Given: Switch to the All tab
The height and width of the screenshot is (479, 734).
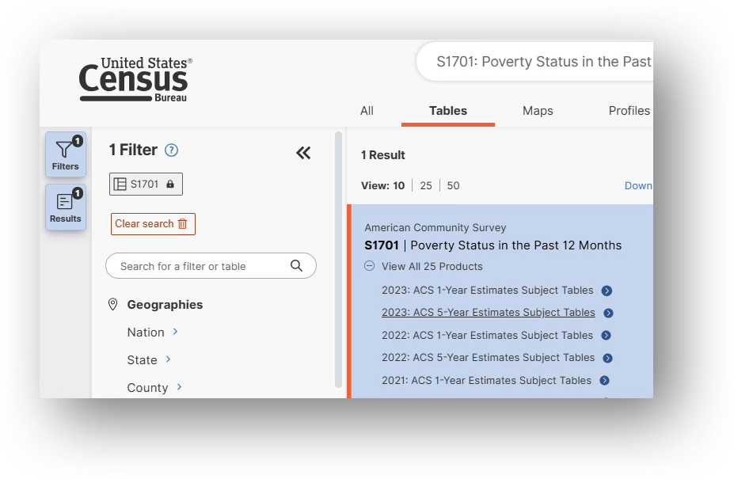Looking at the screenshot, I should click(x=367, y=111).
